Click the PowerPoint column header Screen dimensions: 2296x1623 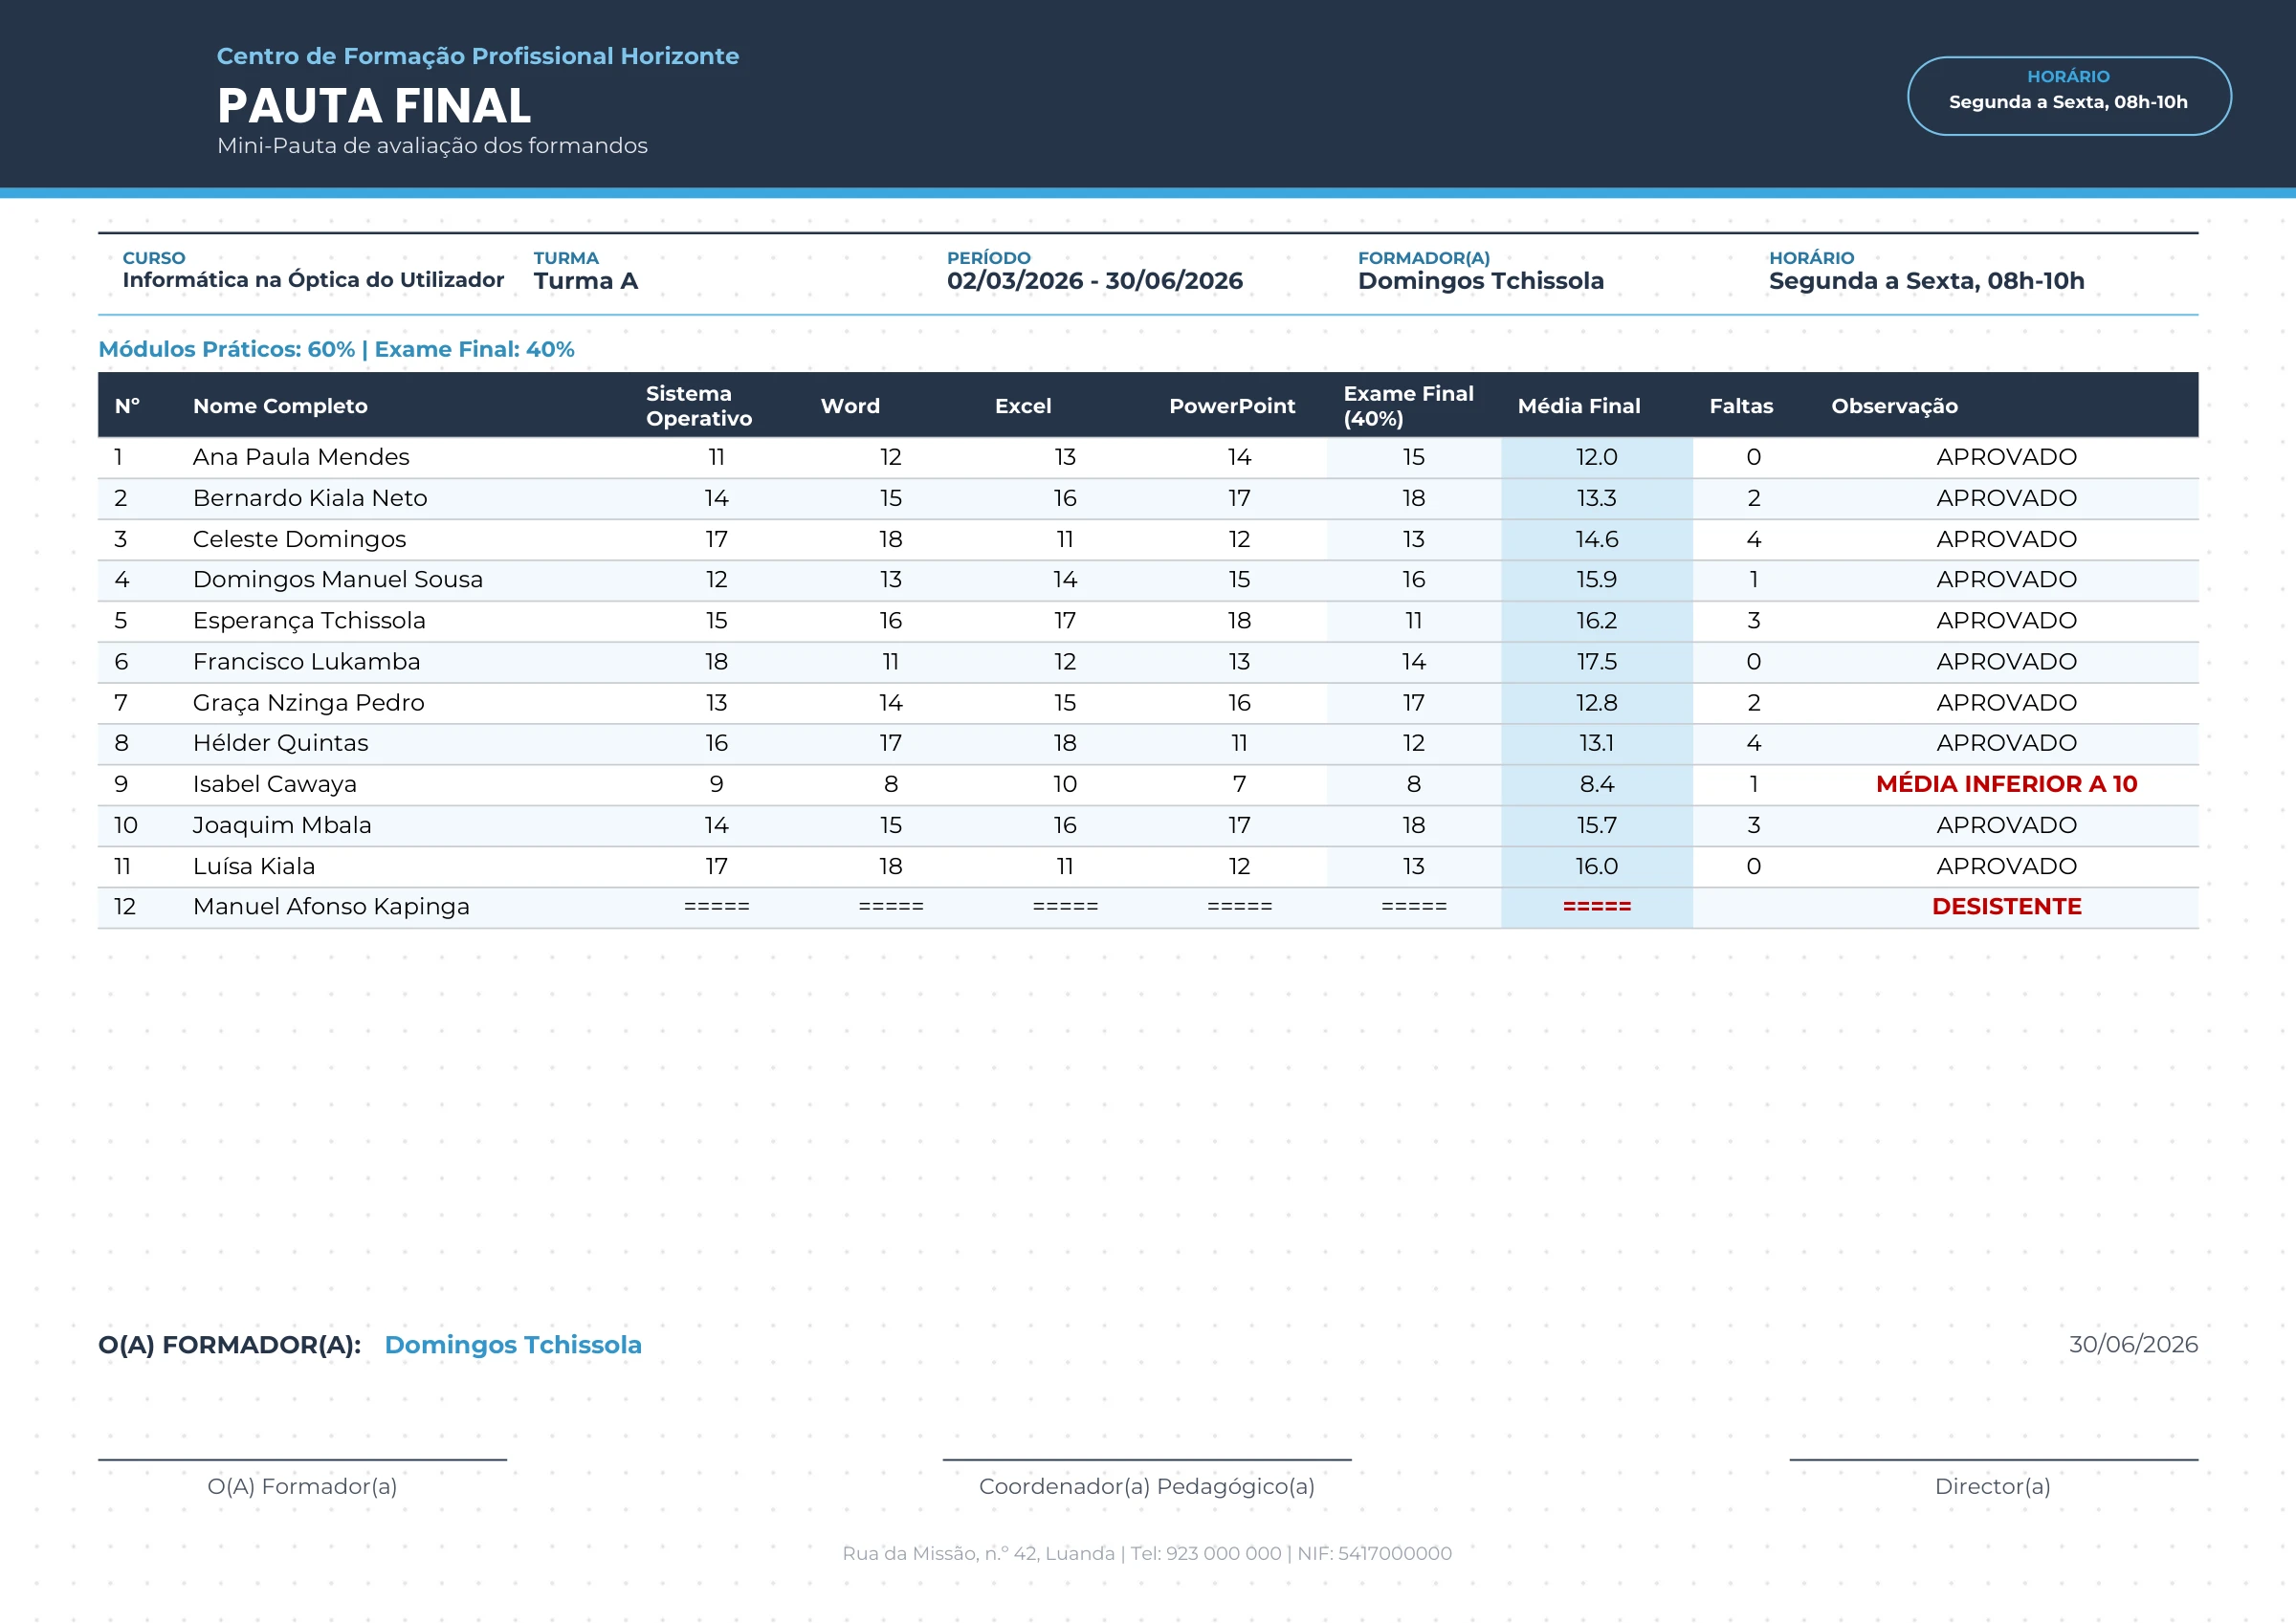tap(1232, 406)
